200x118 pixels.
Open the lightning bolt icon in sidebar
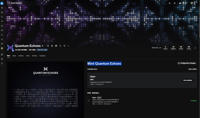click(2, 39)
